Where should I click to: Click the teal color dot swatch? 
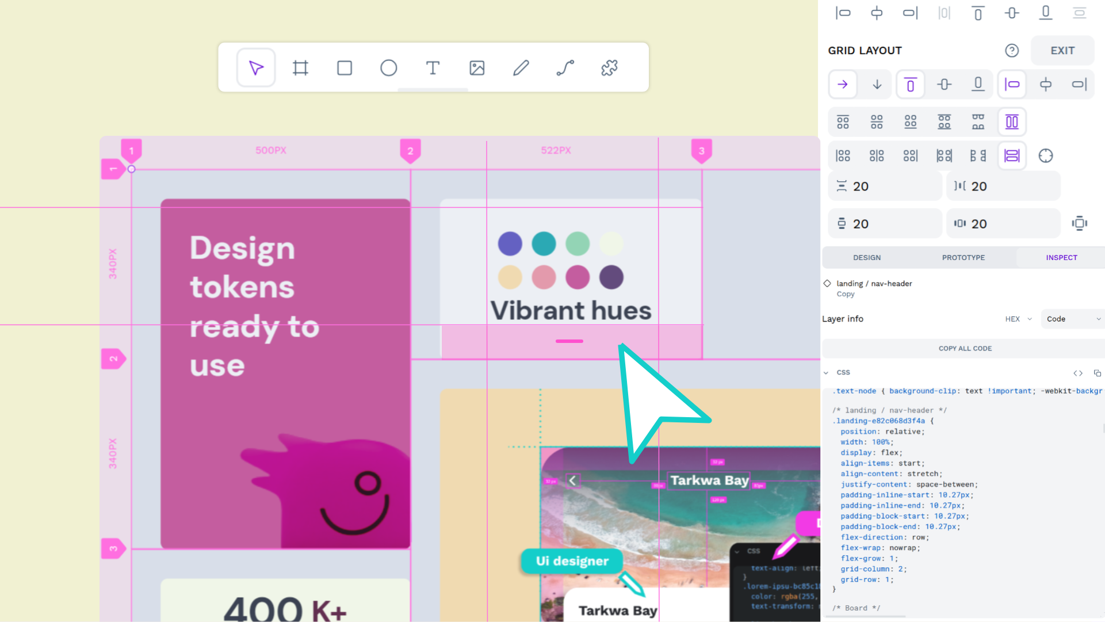pos(544,243)
